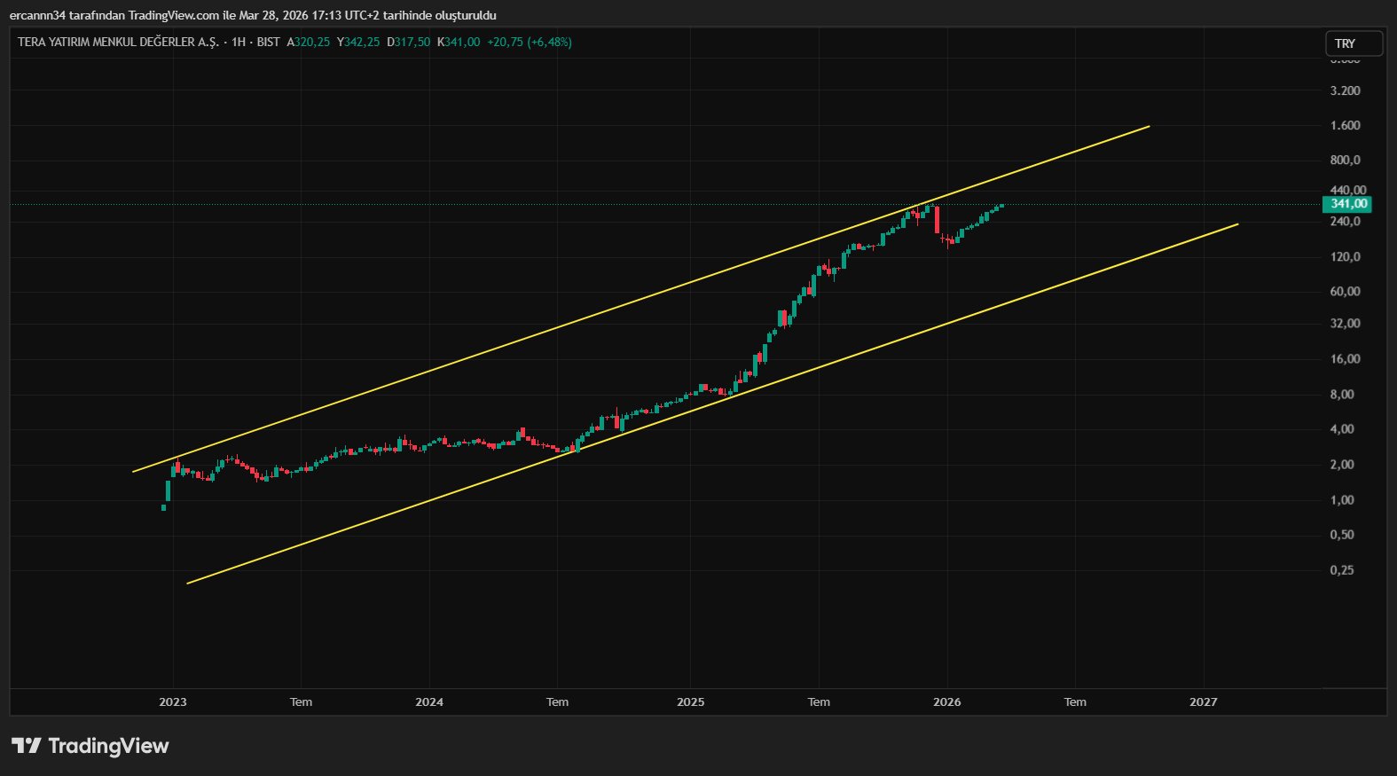Click the 2026 time axis label
1397x776 pixels.
pyautogui.click(x=947, y=702)
